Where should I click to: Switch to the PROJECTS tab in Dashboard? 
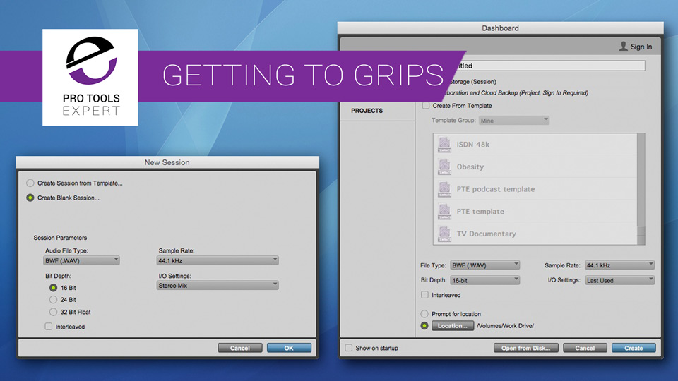tap(367, 111)
